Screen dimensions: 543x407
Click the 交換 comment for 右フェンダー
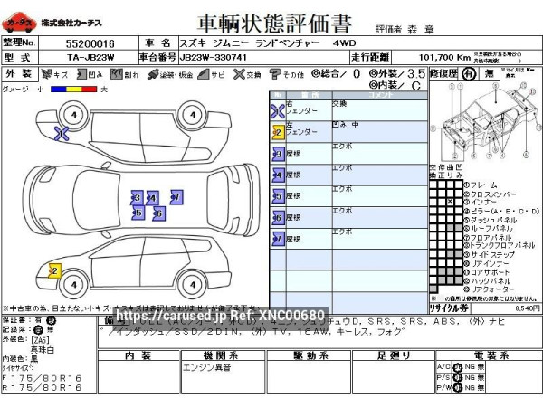coord(339,104)
